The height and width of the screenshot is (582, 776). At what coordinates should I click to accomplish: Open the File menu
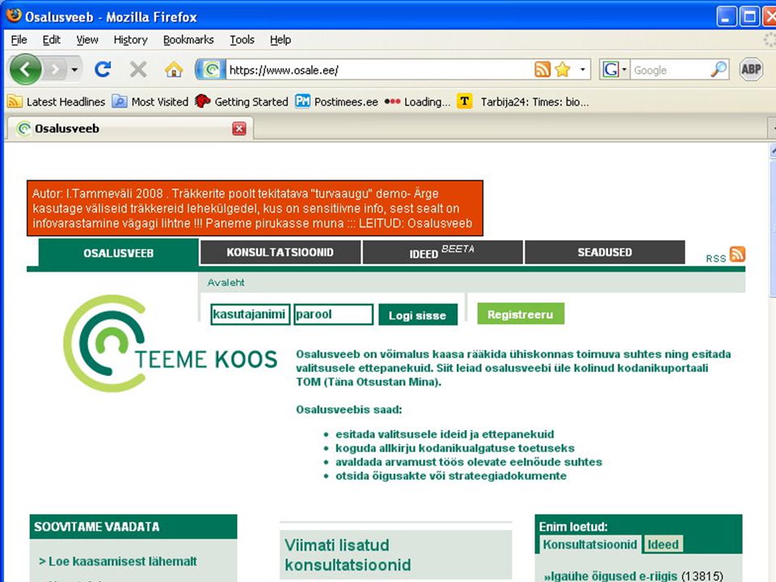(x=19, y=40)
